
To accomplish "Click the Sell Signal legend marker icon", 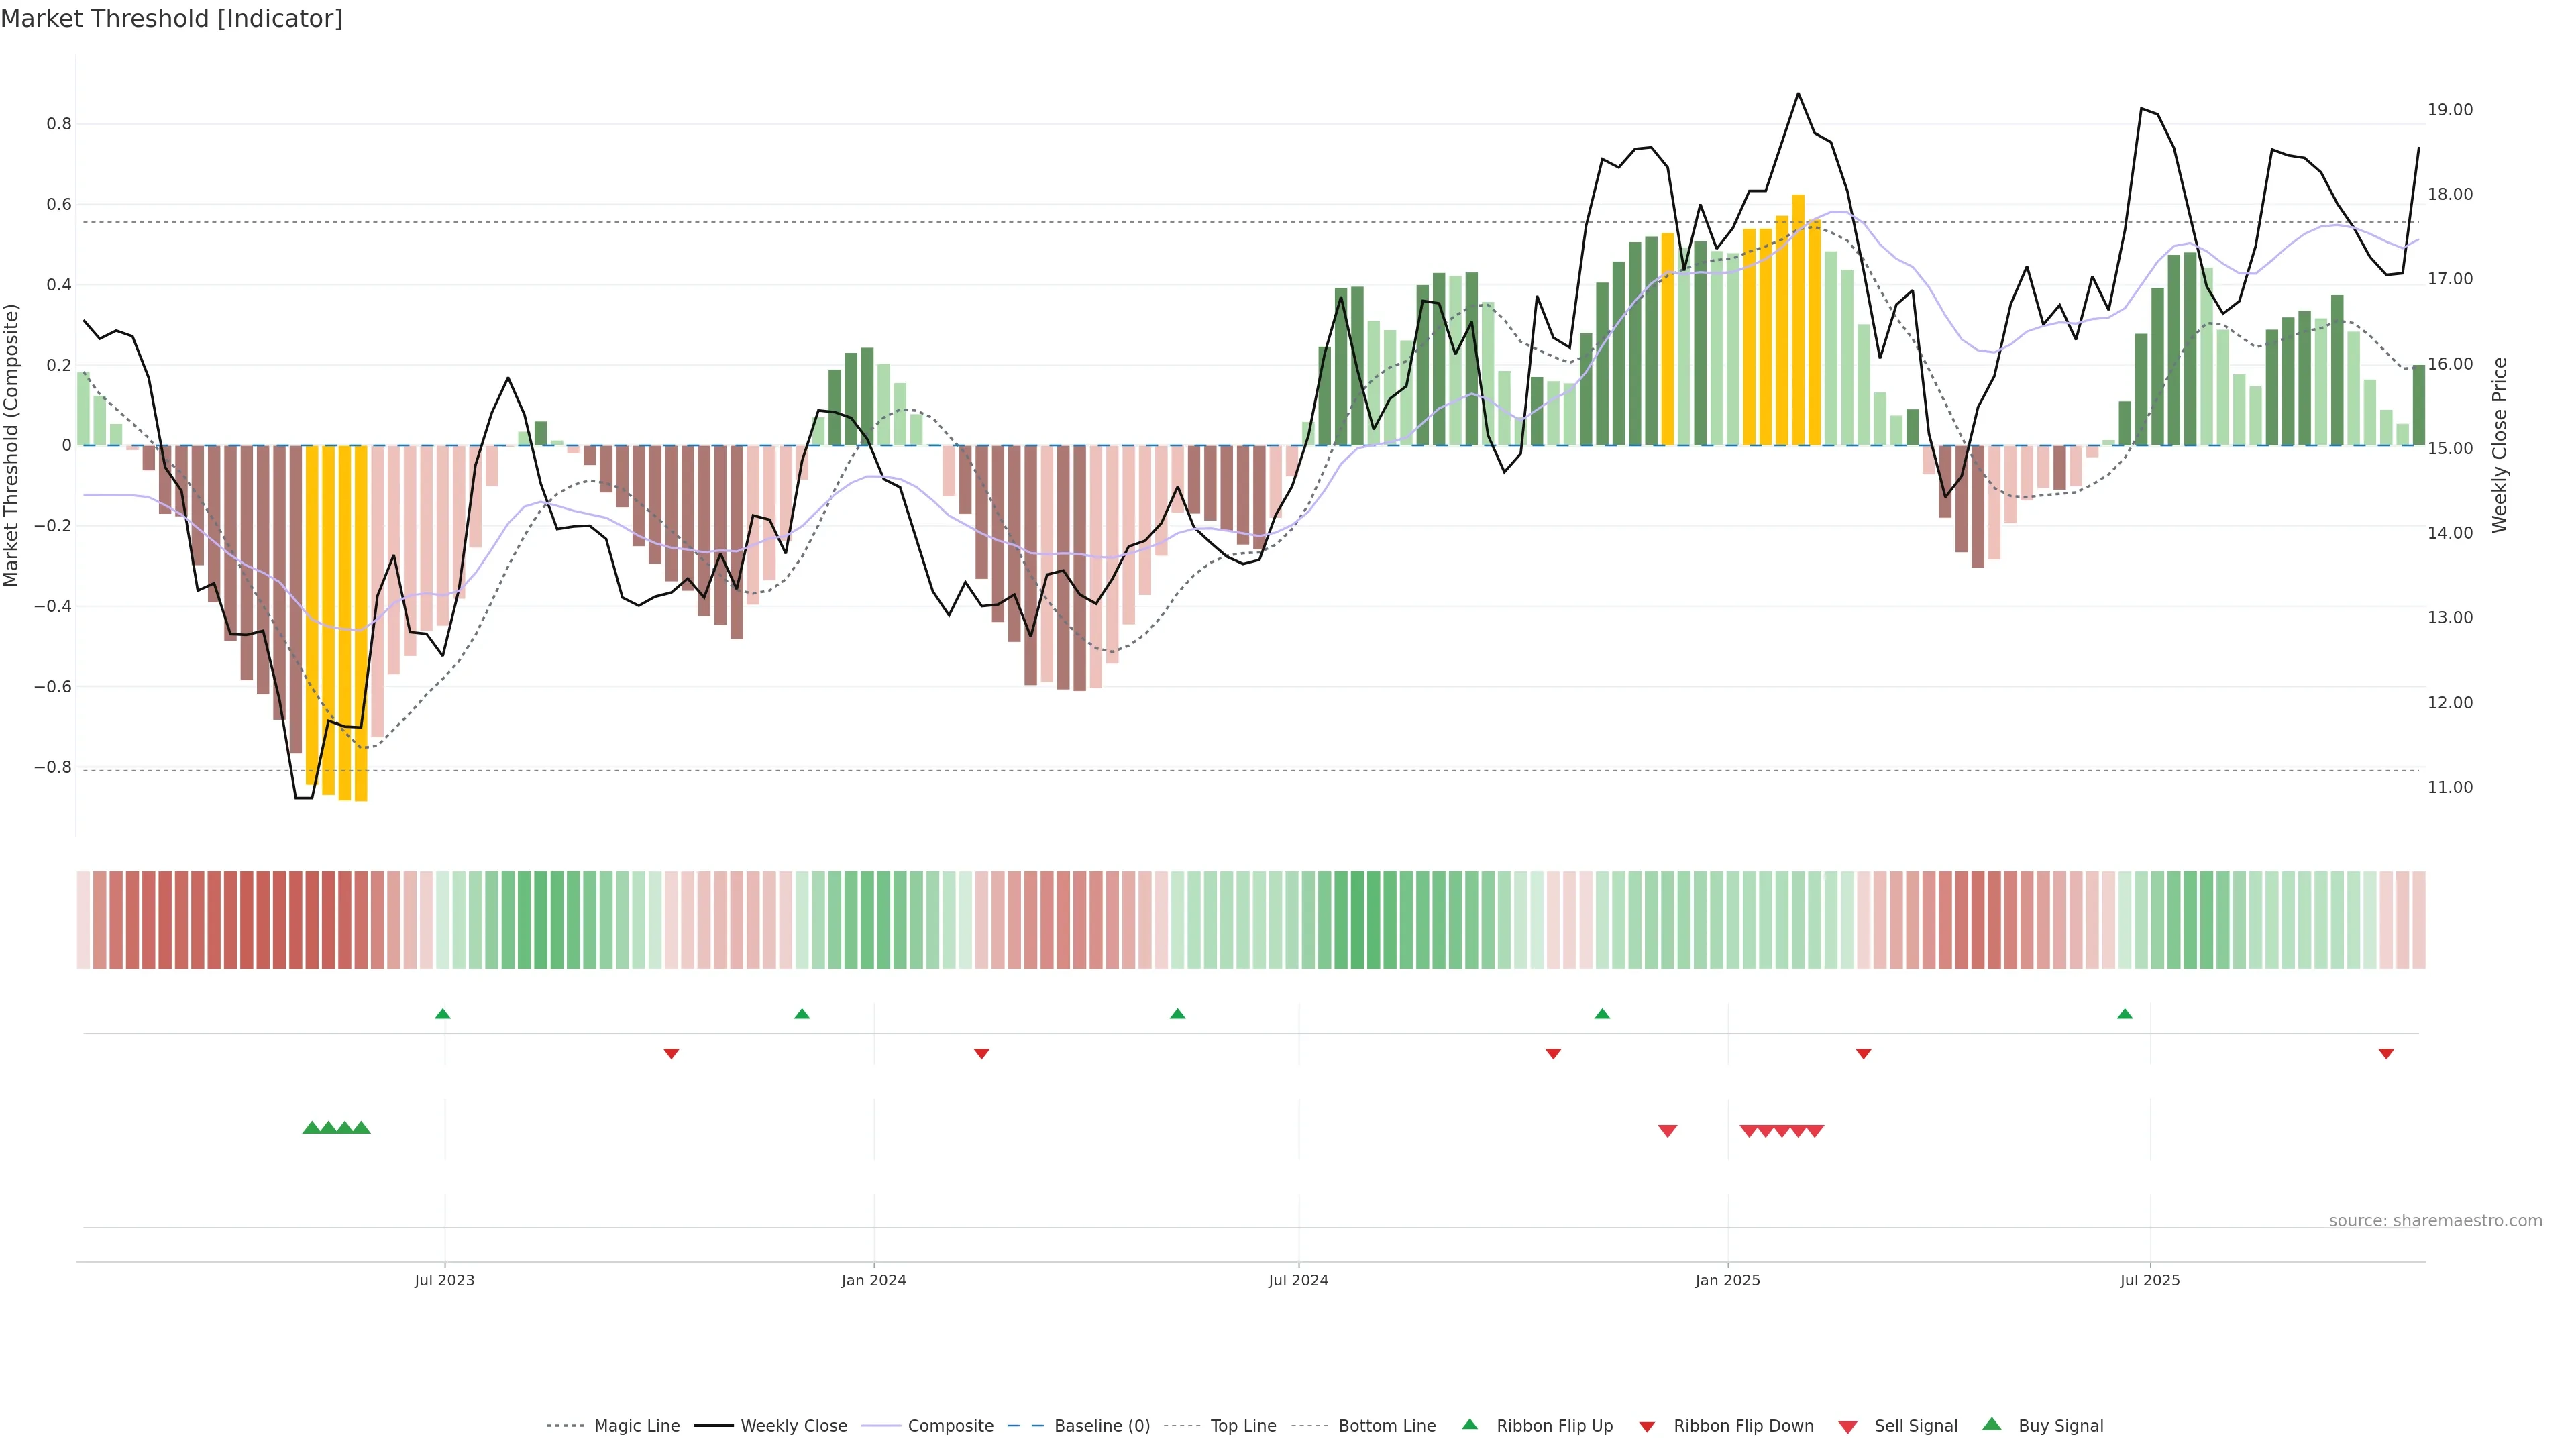I will pos(1848,1427).
